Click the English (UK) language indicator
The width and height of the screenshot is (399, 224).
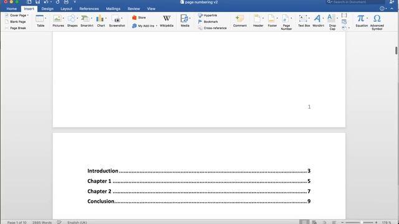pos(77,222)
